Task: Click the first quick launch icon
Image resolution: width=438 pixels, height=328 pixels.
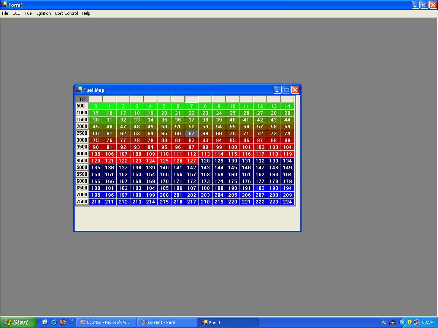Action: point(45,322)
